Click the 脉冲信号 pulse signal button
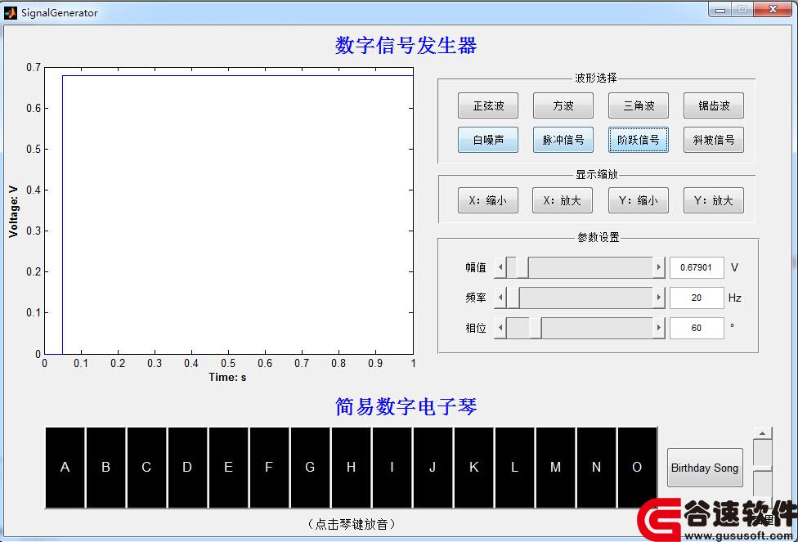 click(563, 140)
